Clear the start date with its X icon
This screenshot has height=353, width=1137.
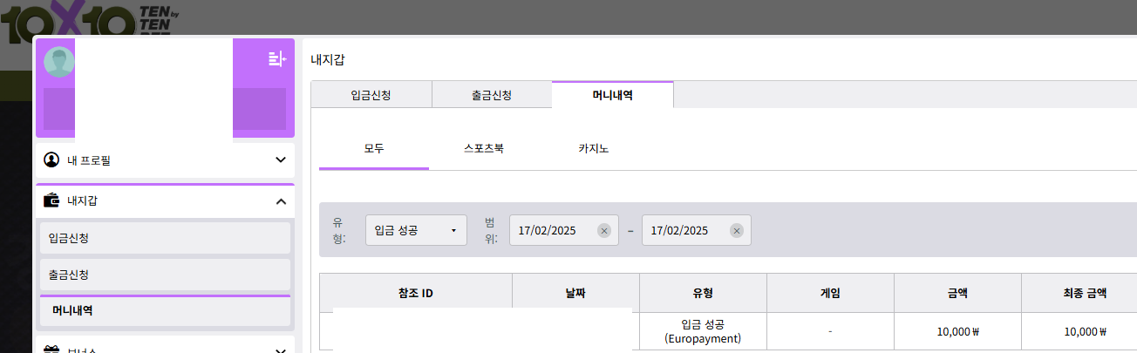[x=604, y=231]
